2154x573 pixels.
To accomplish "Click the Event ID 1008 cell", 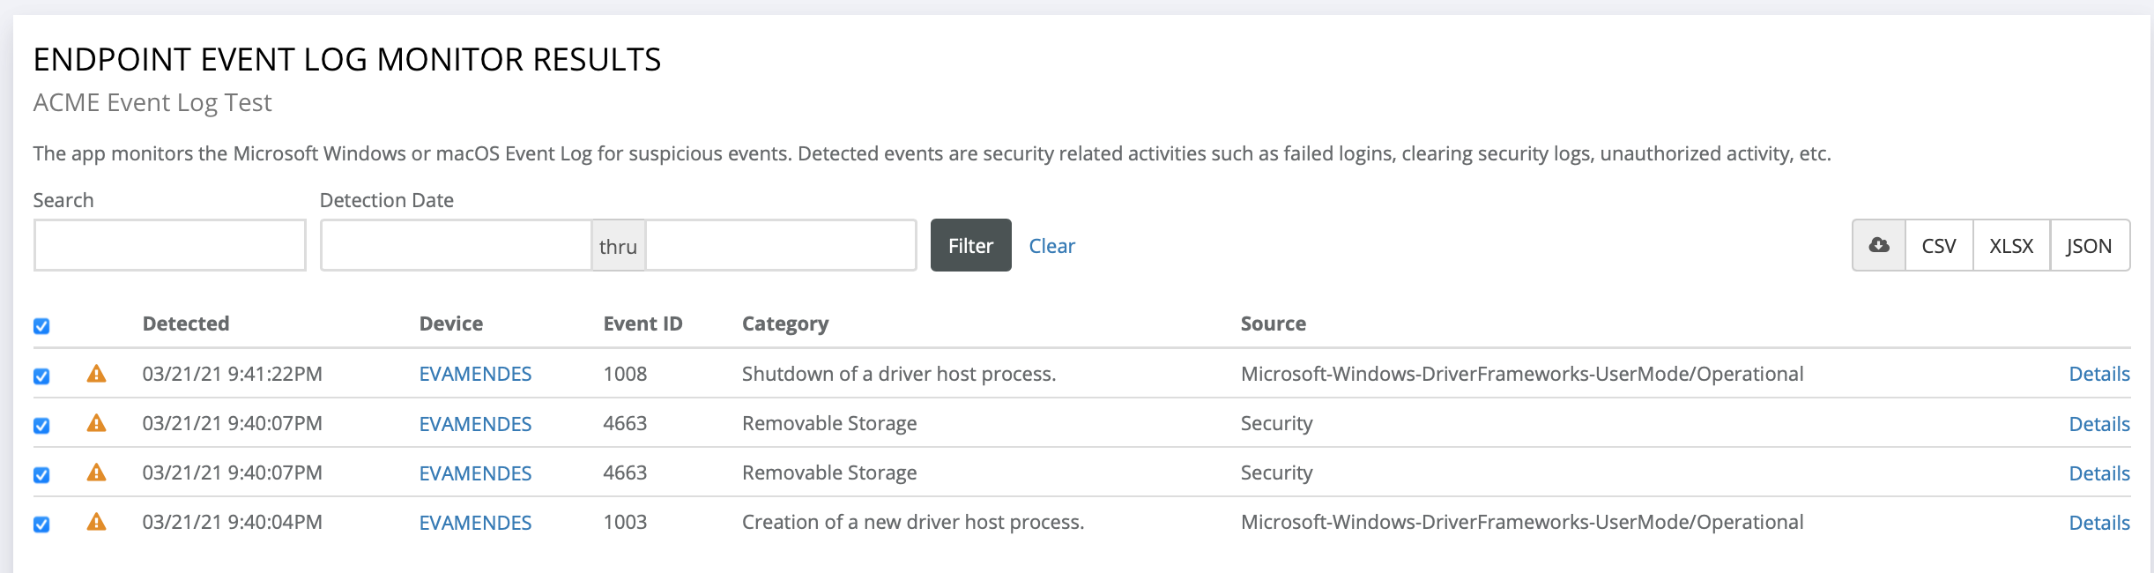I will point(625,374).
